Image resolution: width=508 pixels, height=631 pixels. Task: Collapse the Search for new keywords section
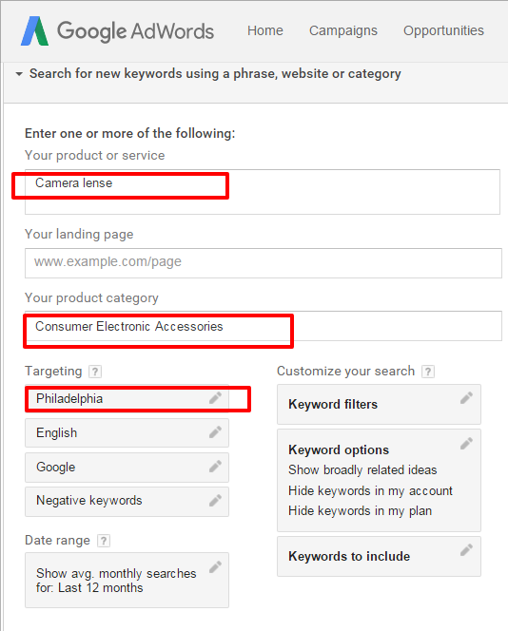tap(19, 74)
